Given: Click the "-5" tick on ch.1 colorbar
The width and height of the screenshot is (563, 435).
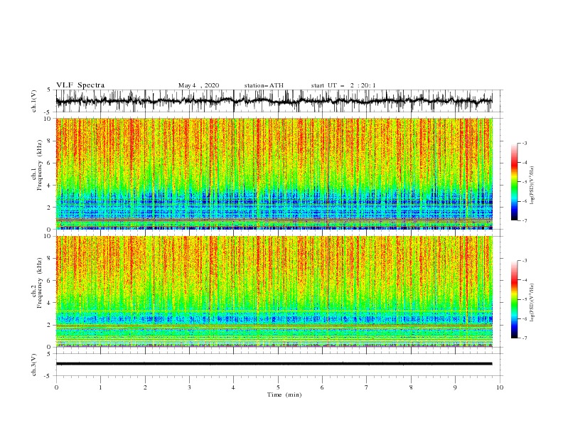Looking at the screenshot, I should 525,182.
